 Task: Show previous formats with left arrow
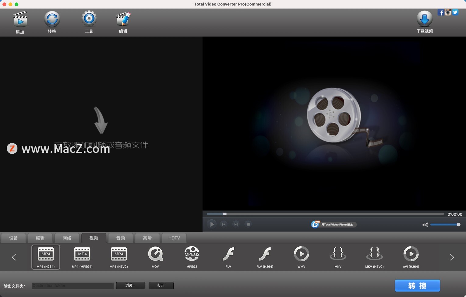(14, 257)
